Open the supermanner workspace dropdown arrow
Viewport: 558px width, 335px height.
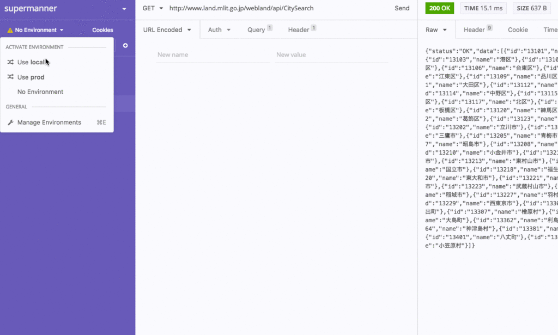tap(124, 9)
